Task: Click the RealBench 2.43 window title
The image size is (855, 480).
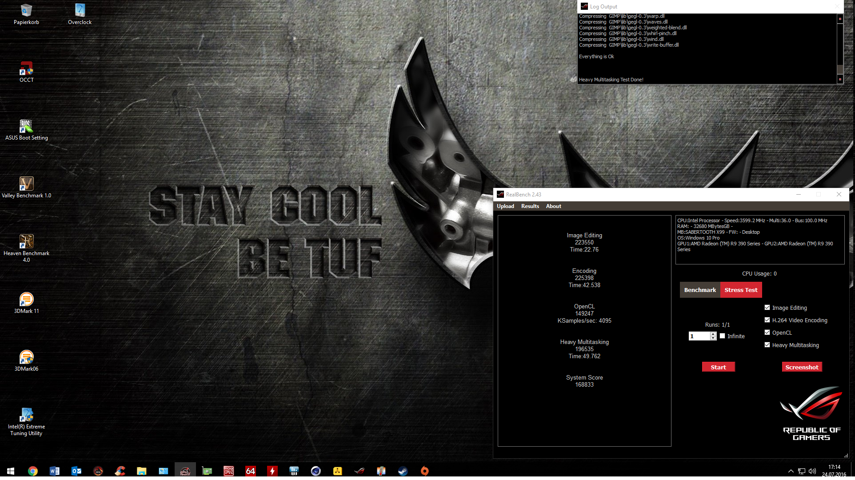Action: click(523, 195)
